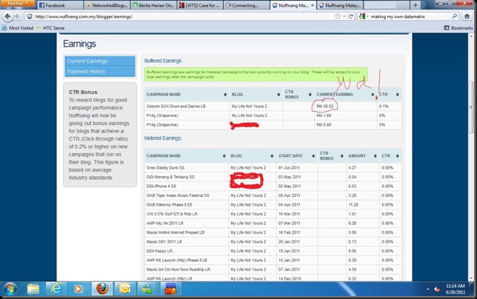Viewport: 477px width, 299px height.
Task: Open Windows Explorer from taskbar
Action: 33,289
